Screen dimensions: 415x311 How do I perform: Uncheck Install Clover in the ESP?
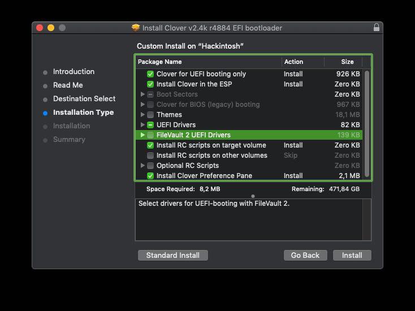coord(150,84)
